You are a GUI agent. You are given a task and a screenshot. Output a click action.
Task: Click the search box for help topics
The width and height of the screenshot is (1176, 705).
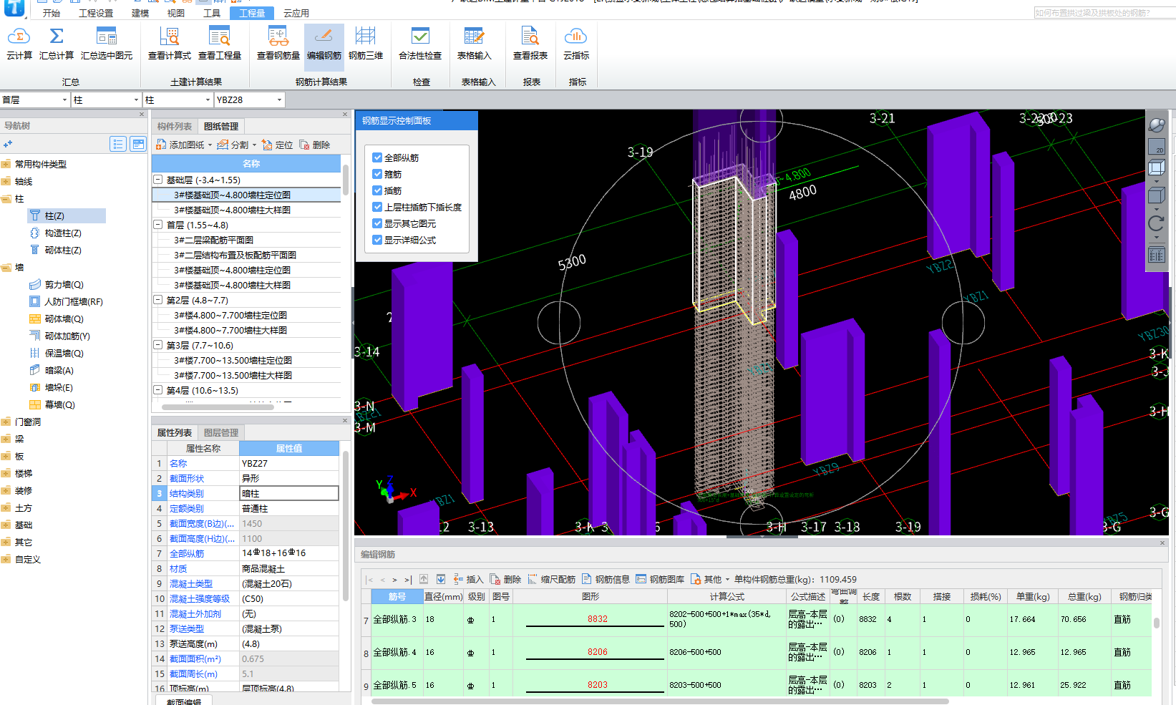click(x=1103, y=13)
